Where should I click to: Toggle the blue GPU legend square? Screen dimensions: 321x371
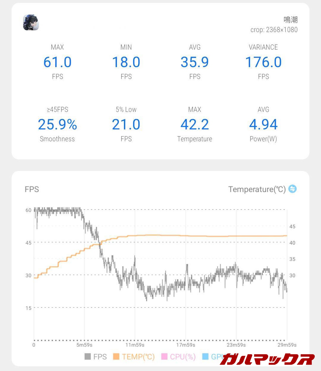click(205, 356)
